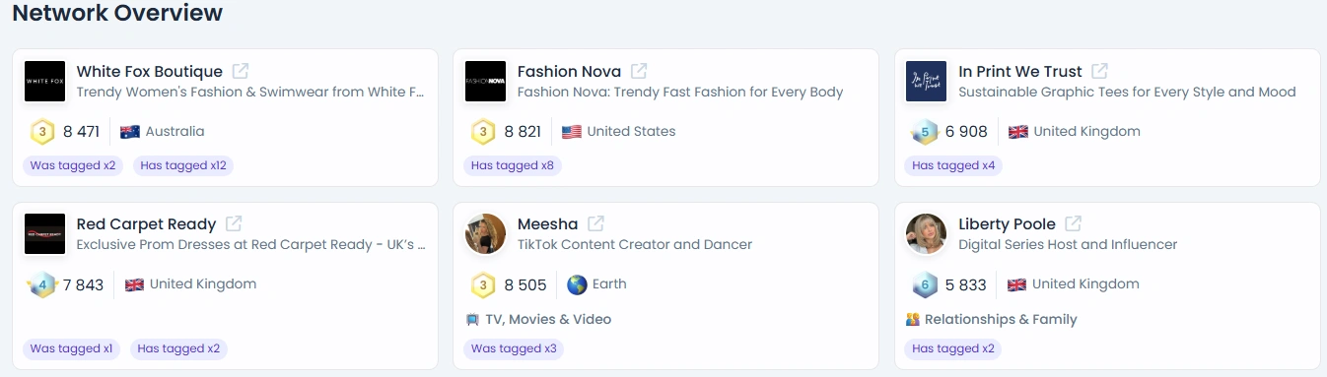Viewport: 1327px width, 377px height.
Task: Click Meesha's 'Was tagged x3' tag
Action: tap(514, 348)
